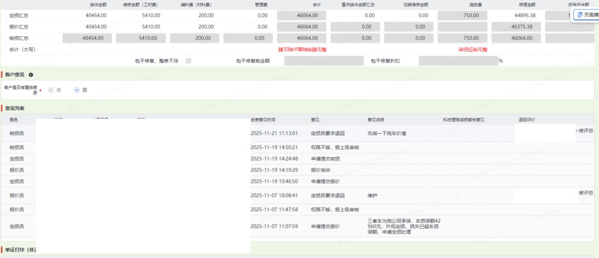
Task: Click the 意见说明 column header
Action: 376,120
